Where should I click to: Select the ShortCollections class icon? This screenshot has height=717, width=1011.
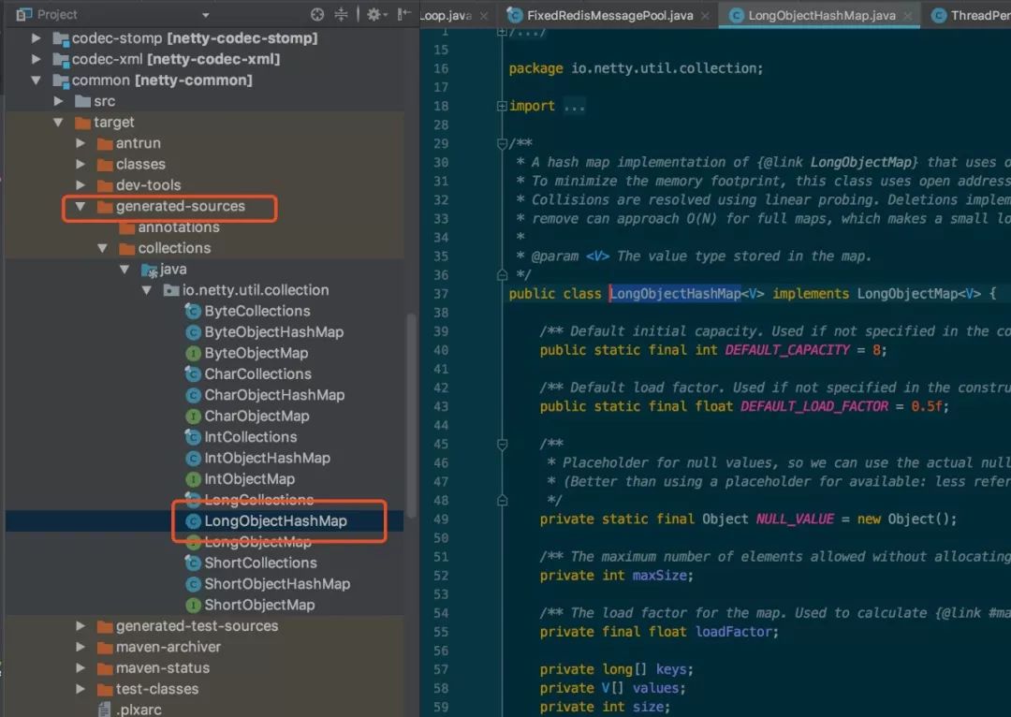point(193,563)
